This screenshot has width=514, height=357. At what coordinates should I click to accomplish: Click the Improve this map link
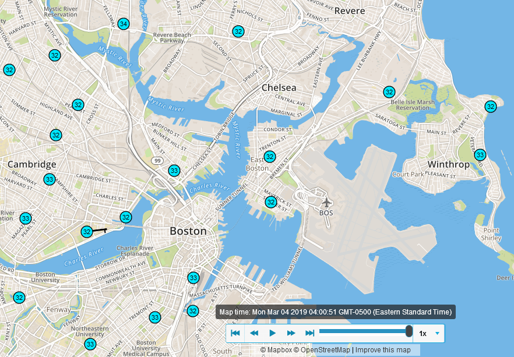(x=385, y=350)
